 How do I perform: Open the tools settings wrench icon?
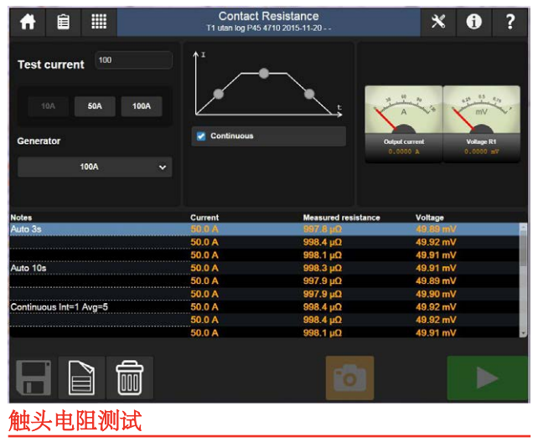tap(438, 22)
